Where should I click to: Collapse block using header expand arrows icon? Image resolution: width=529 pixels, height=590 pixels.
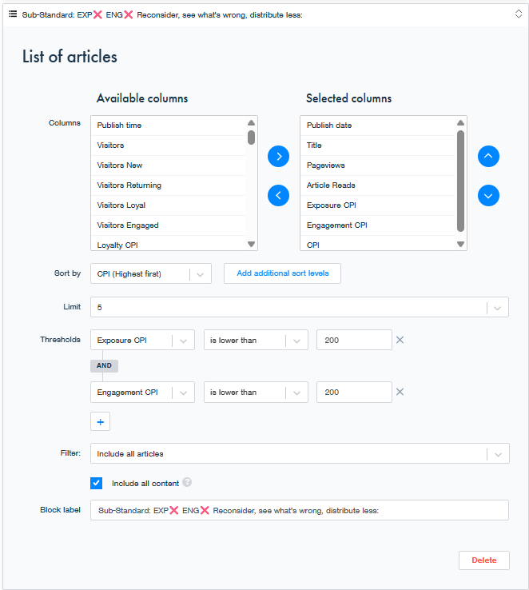coord(519,14)
